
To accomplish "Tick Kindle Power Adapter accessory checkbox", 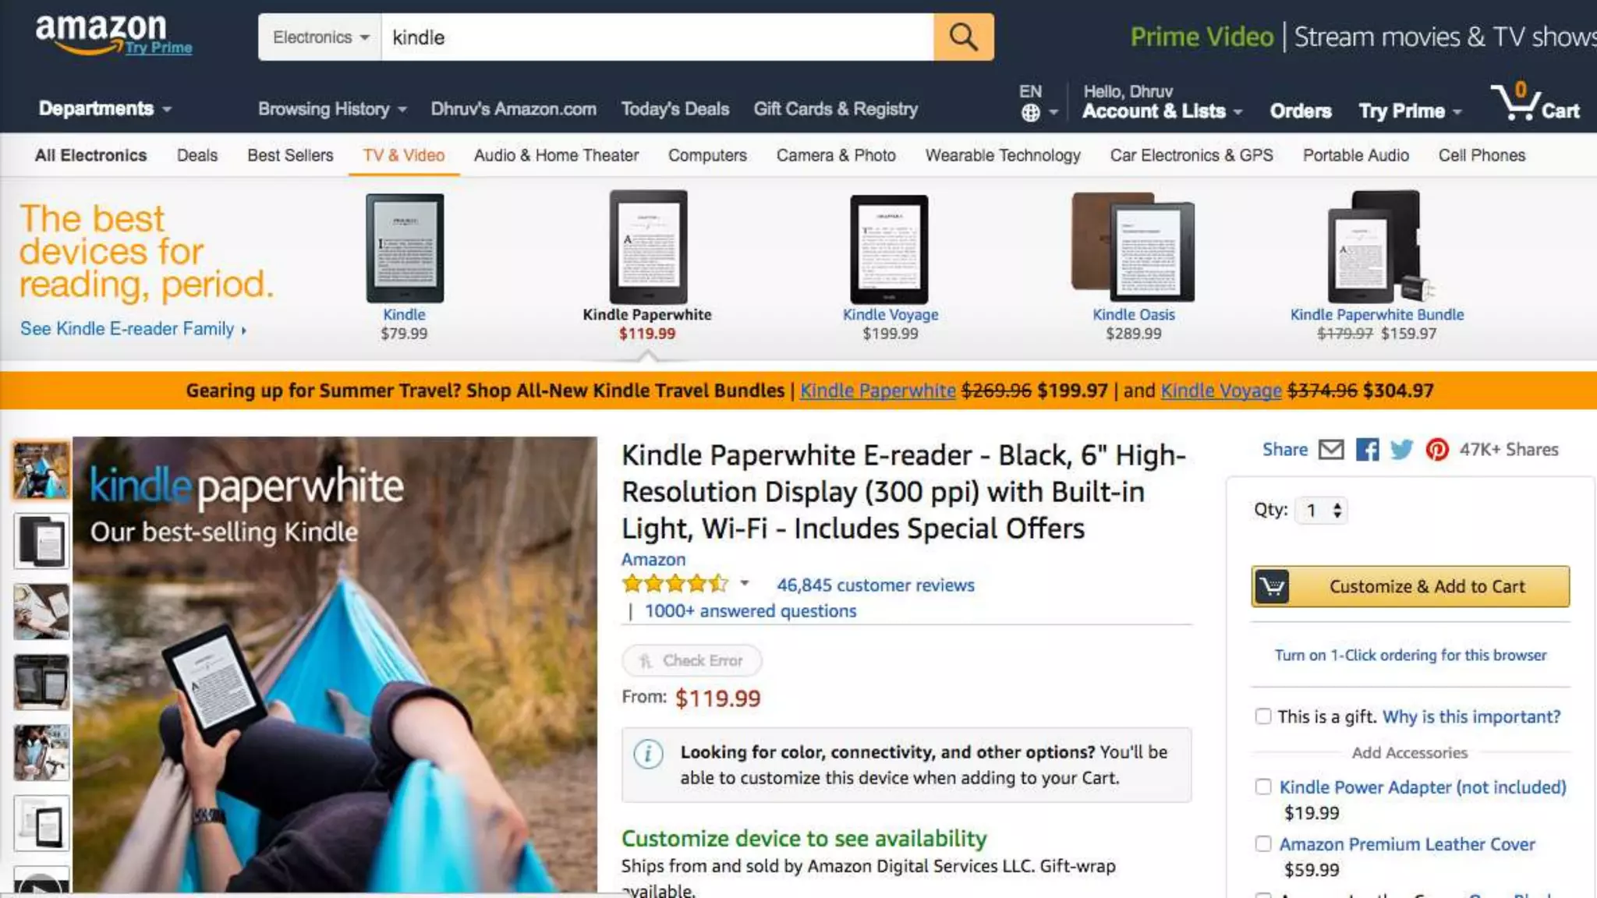I will tap(1263, 787).
